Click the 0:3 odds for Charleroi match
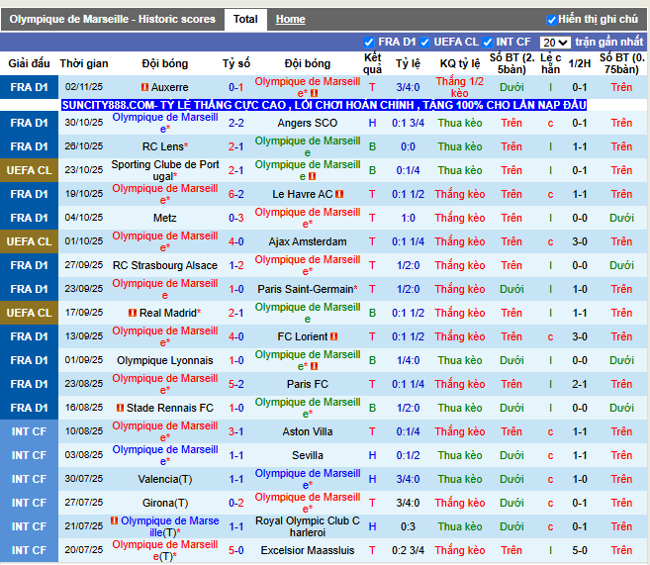The width and height of the screenshot is (650, 565). (408, 526)
